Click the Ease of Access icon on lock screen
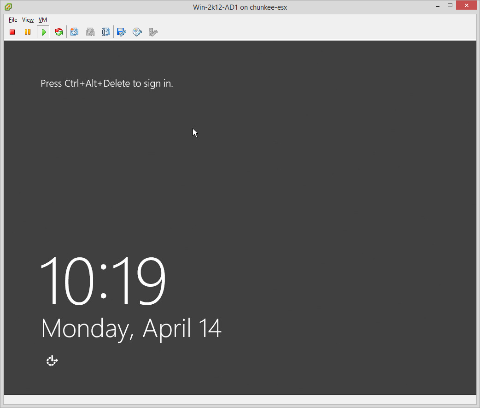The width and height of the screenshot is (480, 408). click(52, 361)
